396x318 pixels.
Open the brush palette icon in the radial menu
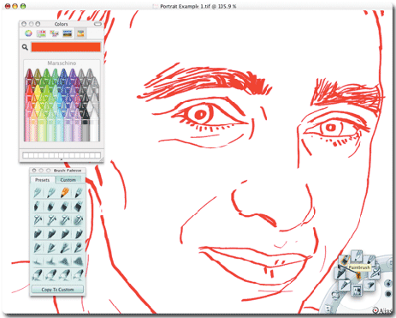357,291
